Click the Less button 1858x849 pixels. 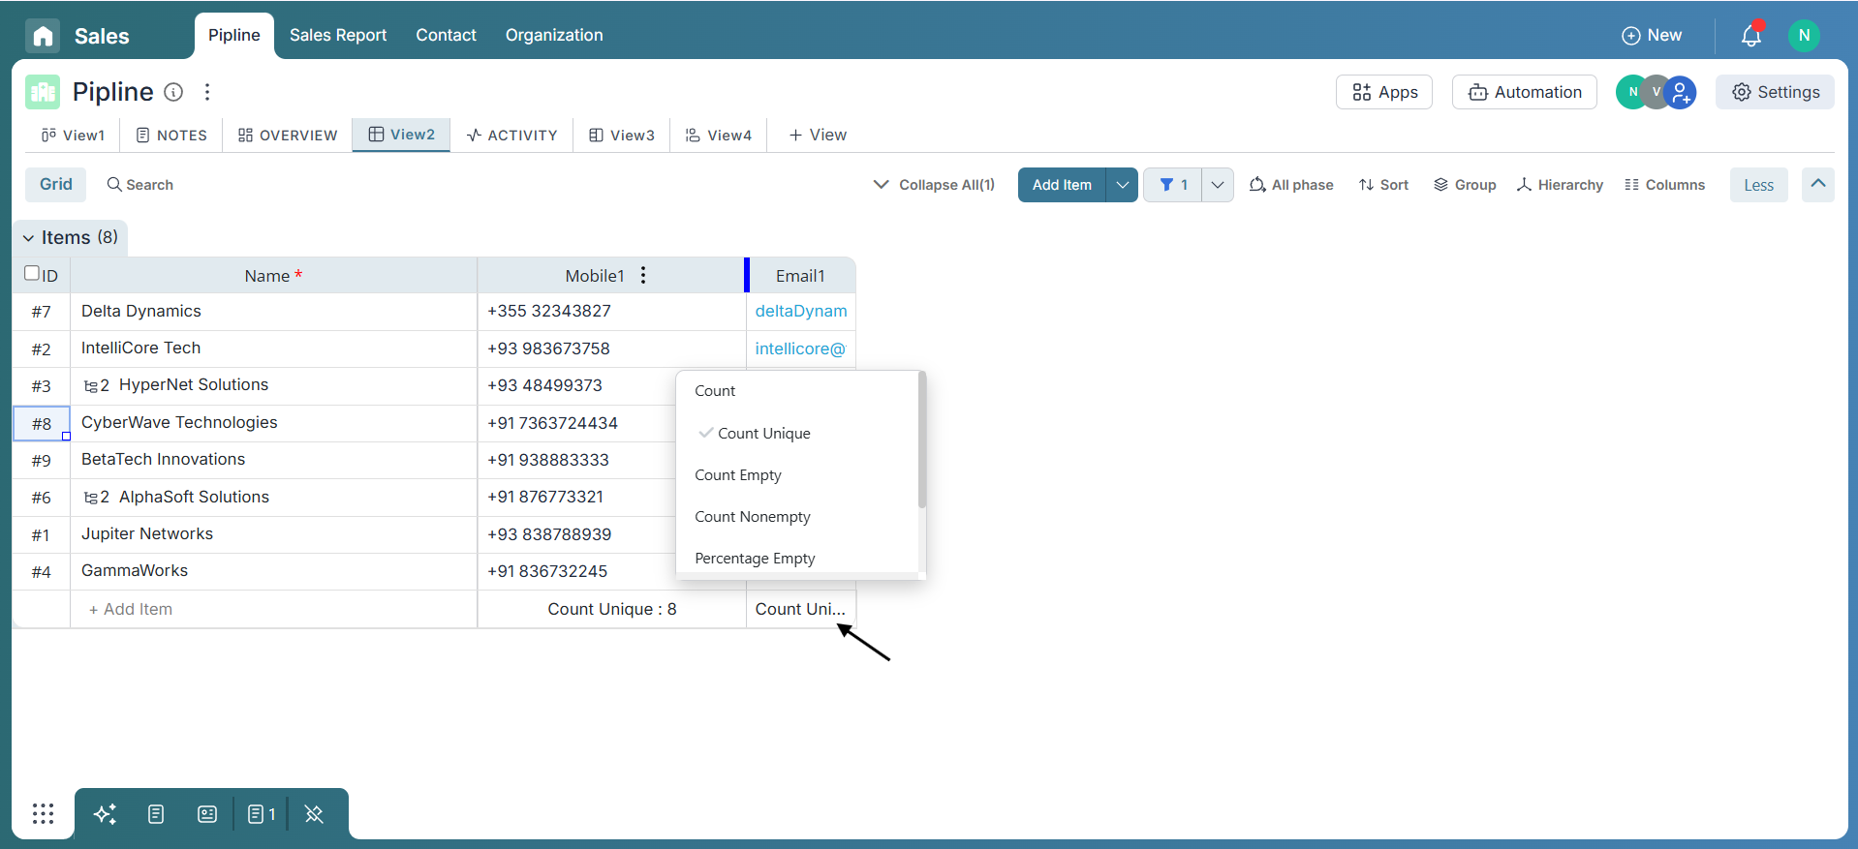click(1759, 185)
